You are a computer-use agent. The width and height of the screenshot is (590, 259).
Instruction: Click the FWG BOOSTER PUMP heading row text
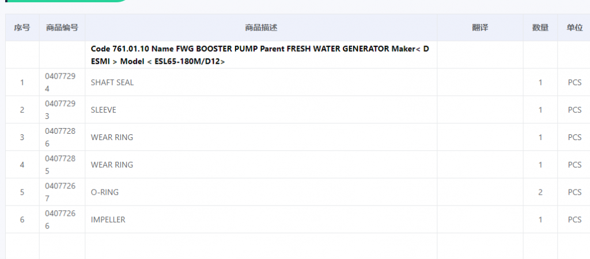(260, 55)
